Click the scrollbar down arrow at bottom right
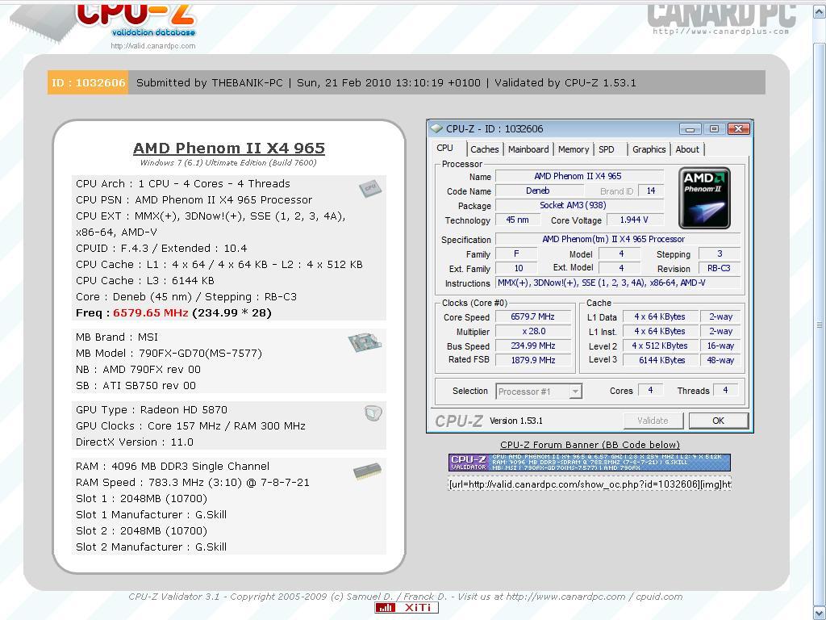826x620 pixels. pyautogui.click(x=820, y=614)
